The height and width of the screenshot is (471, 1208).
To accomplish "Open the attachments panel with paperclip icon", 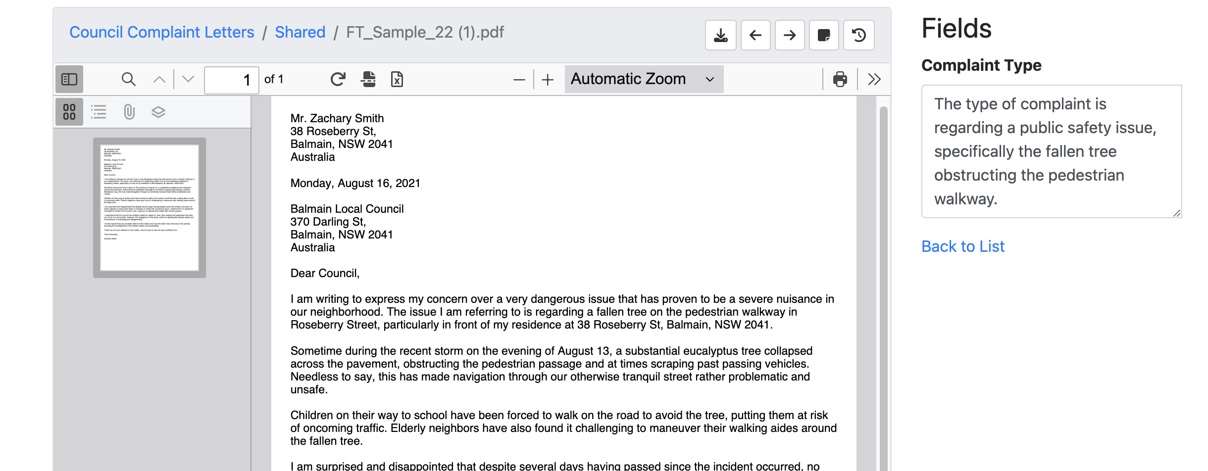I will [129, 112].
